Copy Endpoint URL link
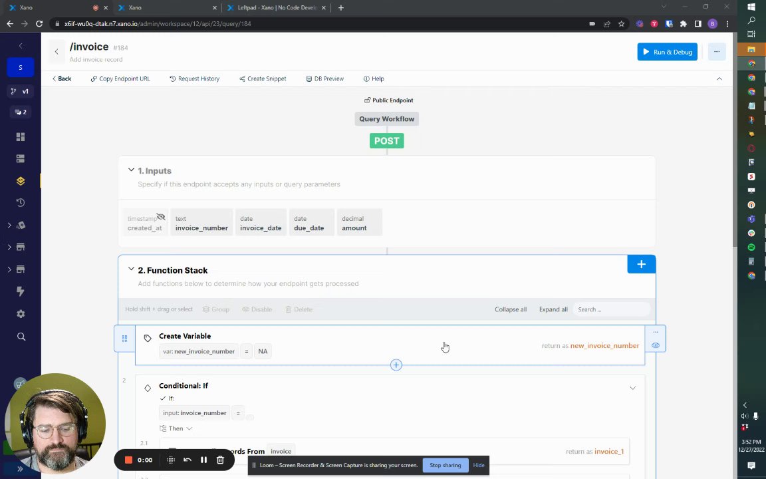Viewport: 766px width, 479px height. pos(120,79)
